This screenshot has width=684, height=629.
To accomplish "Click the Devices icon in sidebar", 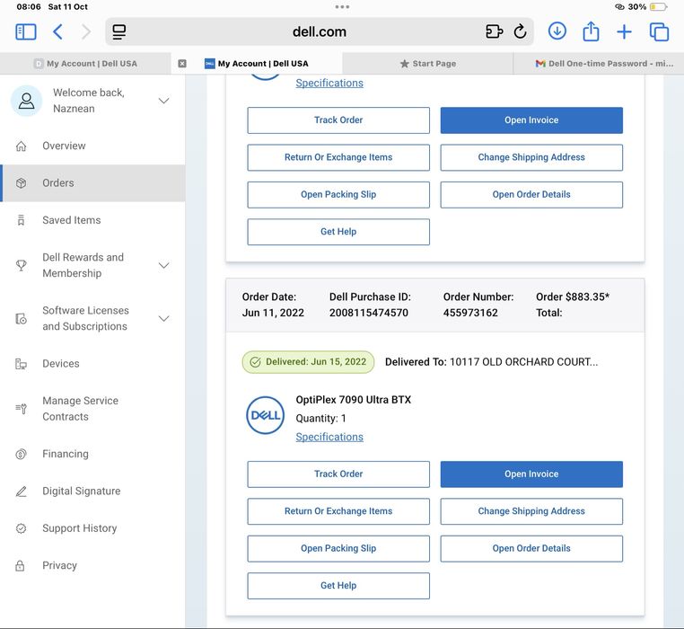I will coord(21,363).
